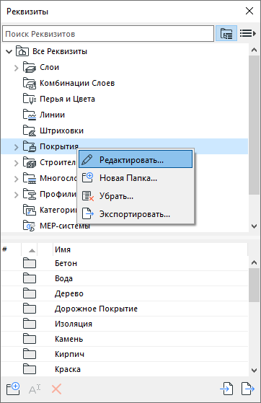Select the Слои layers icon

pos(30,67)
